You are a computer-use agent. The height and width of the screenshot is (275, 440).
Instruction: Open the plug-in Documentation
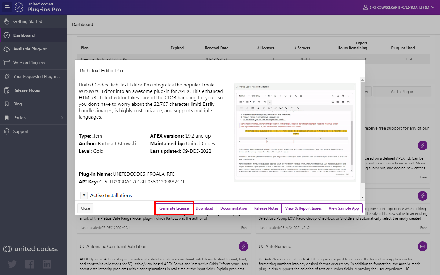coord(234,208)
